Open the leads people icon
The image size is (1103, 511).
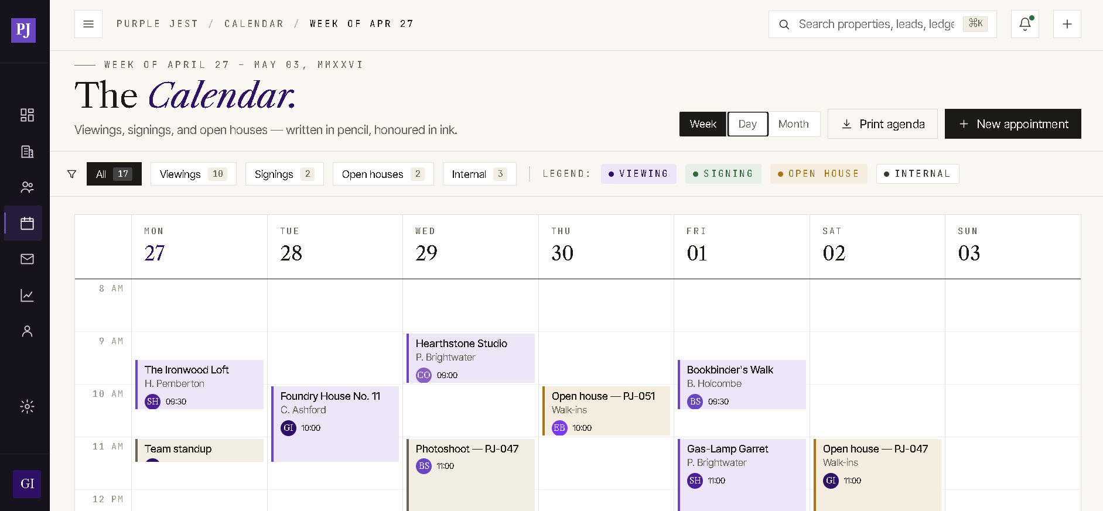point(27,187)
